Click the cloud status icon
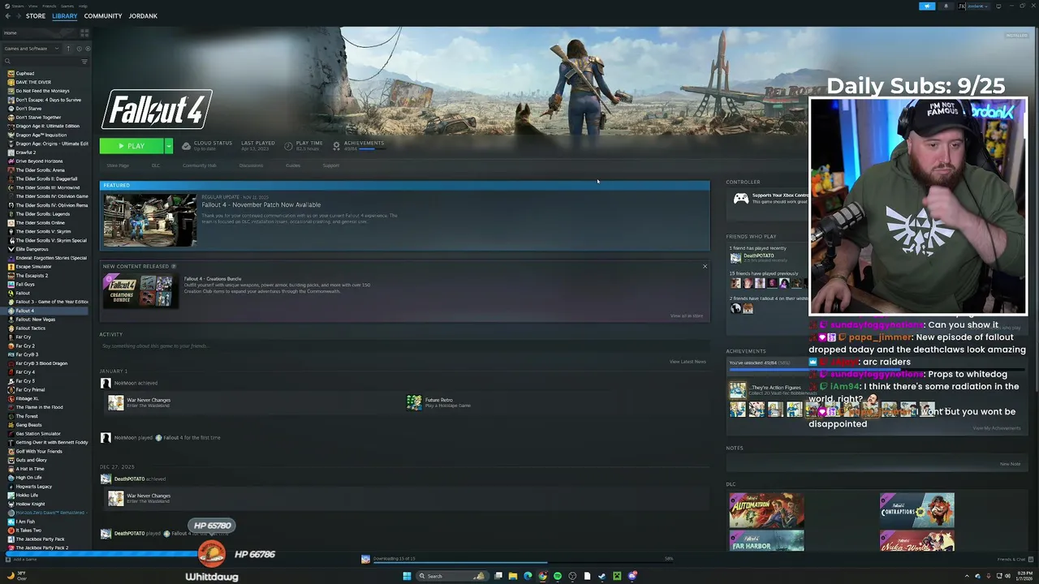The width and height of the screenshot is (1039, 584). pos(186,146)
